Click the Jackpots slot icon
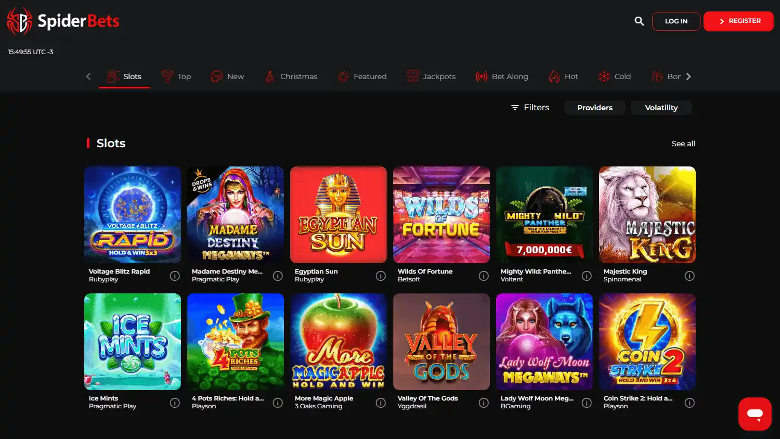Image resolution: width=780 pixels, height=439 pixels. [412, 76]
